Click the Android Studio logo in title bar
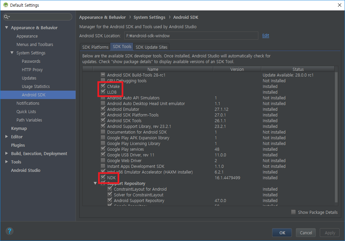 point(6,5)
